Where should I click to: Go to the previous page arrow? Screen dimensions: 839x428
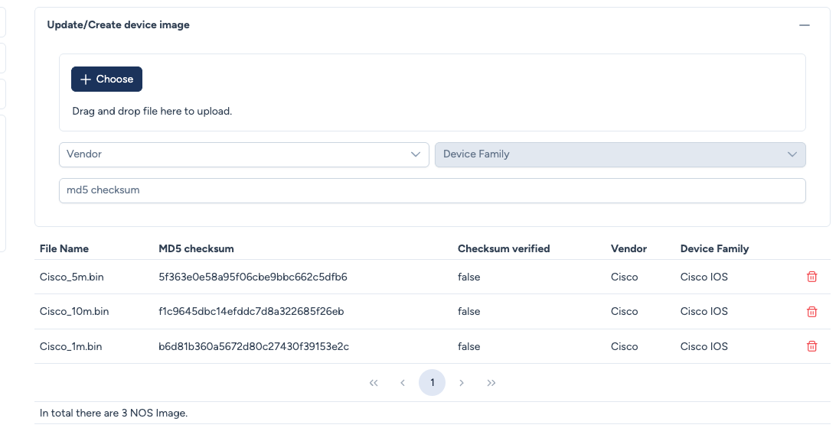403,383
